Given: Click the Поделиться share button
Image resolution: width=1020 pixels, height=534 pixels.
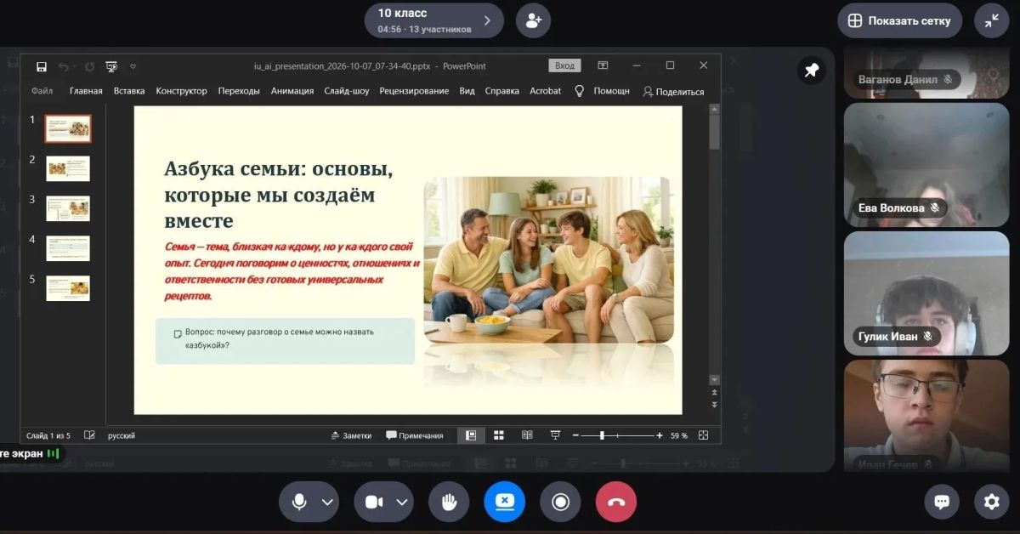Looking at the screenshot, I should tap(673, 92).
